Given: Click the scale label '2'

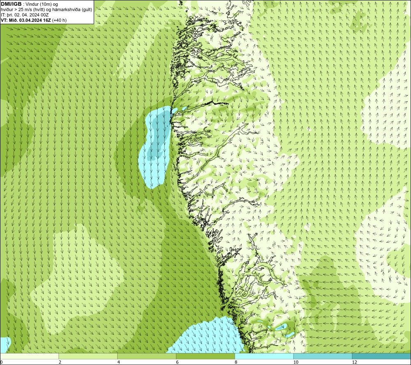Looking at the screenshot, I should 60,362.
